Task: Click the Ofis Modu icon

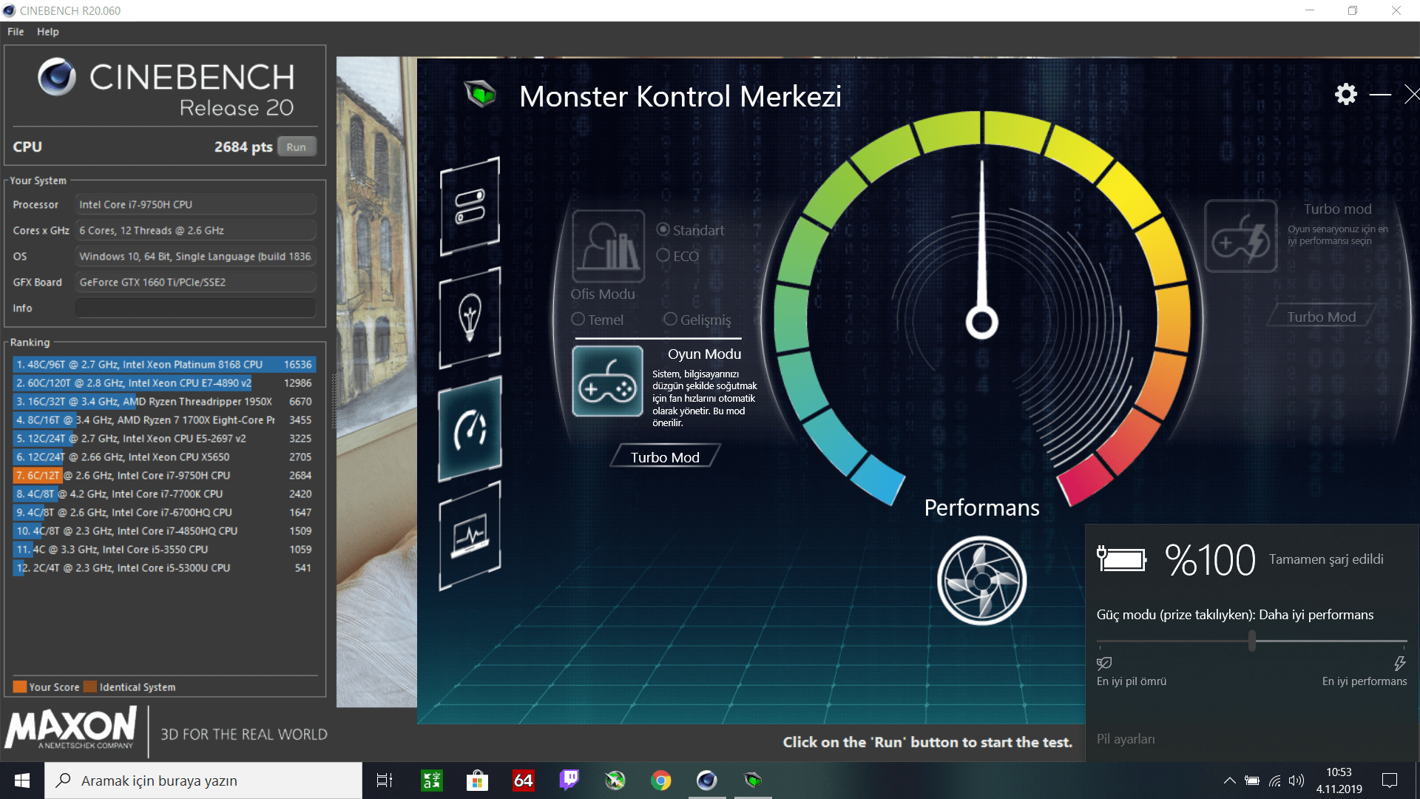Action: point(608,246)
